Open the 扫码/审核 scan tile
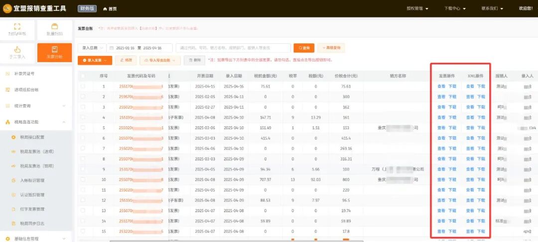The height and width of the screenshot is (242, 538). (17, 30)
